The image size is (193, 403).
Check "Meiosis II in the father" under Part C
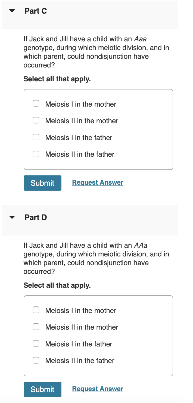(x=36, y=154)
